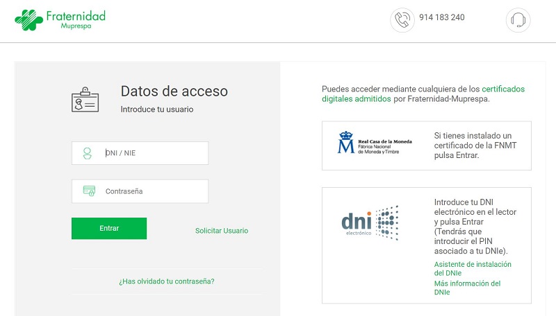The image size is (556, 316).
Task: Click the Introduce tu usuario subtitle
Action: click(157, 109)
